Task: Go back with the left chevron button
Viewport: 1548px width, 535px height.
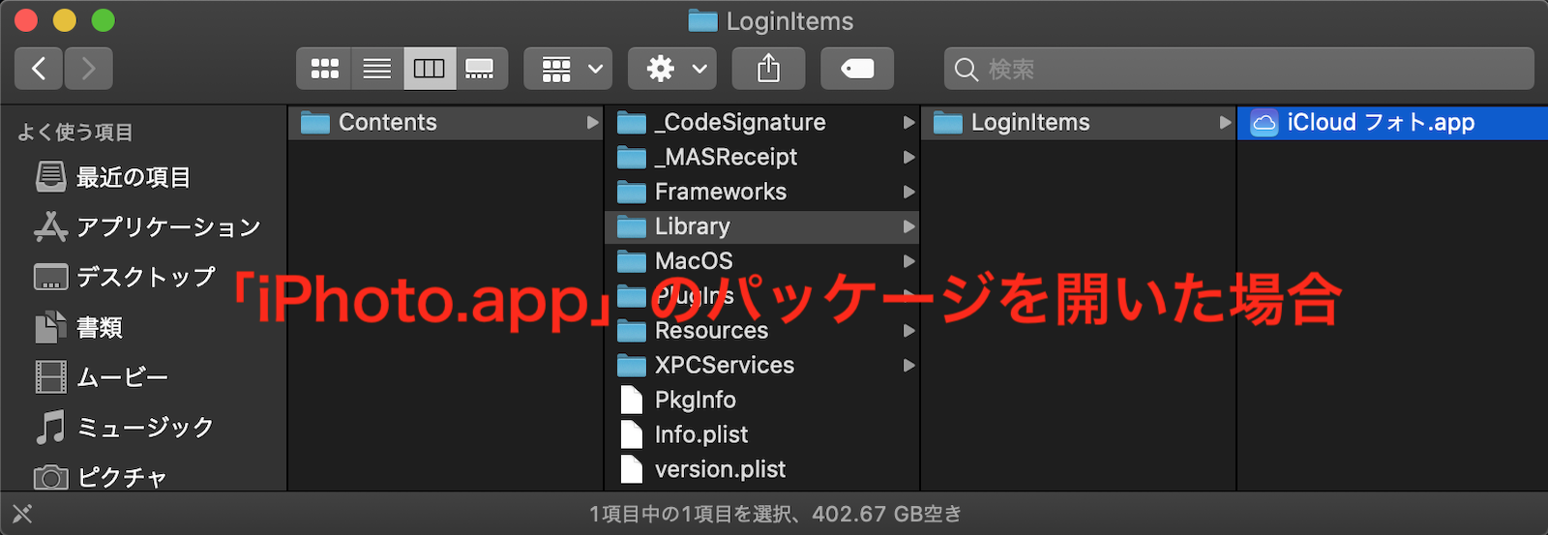Action: pyautogui.click(x=39, y=69)
